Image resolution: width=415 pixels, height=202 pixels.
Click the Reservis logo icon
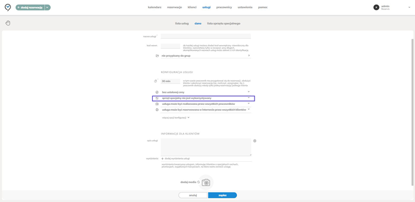coord(8,7)
